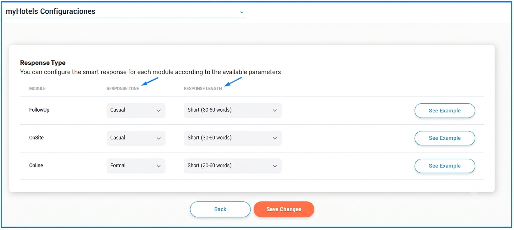
Task: Click the RESPONSE LENGTH column header
Action: pos(203,89)
